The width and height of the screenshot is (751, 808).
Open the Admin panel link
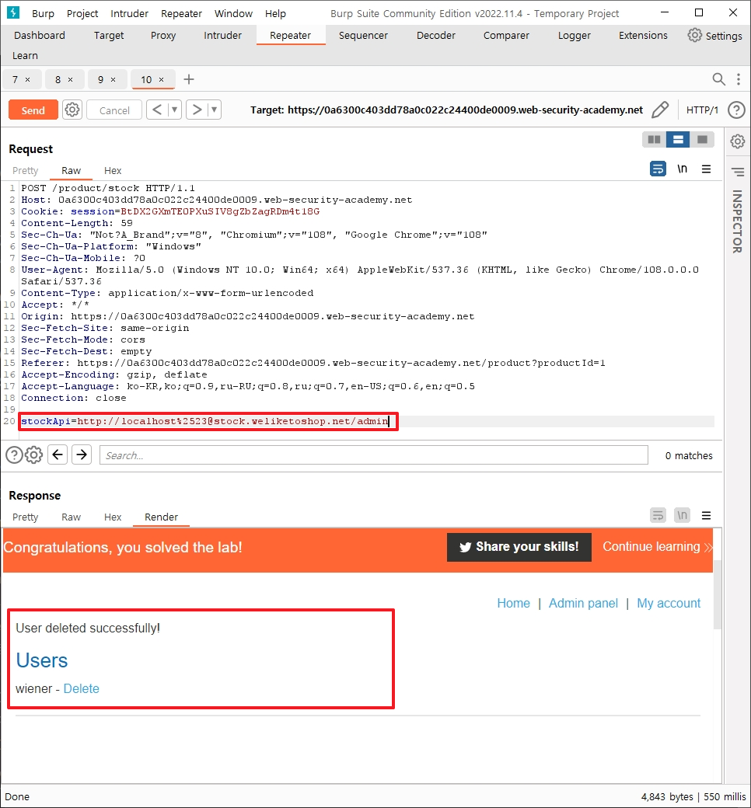tap(583, 603)
